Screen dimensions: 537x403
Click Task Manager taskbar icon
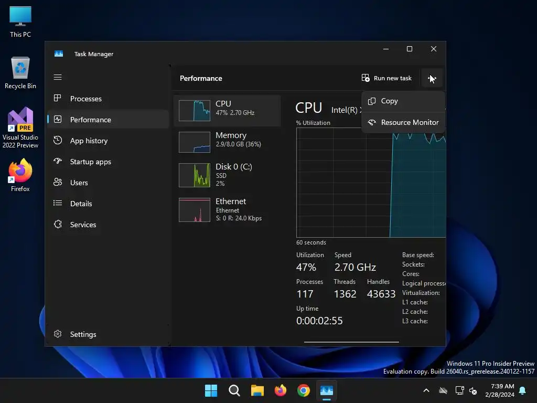tap(327, 390)
